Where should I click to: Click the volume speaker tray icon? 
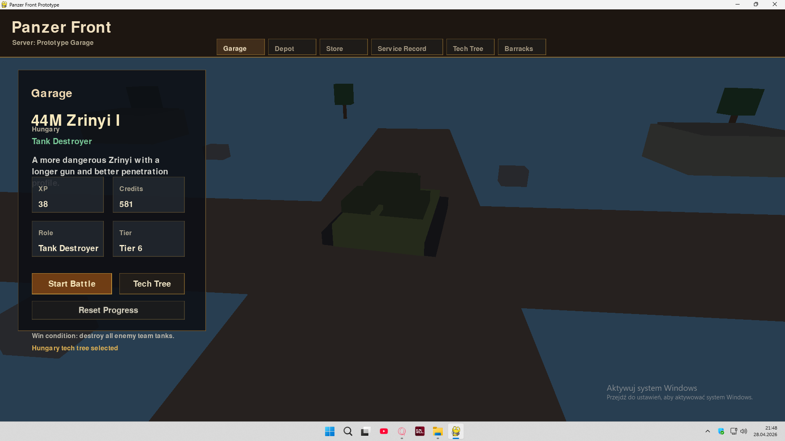[744, 431]
